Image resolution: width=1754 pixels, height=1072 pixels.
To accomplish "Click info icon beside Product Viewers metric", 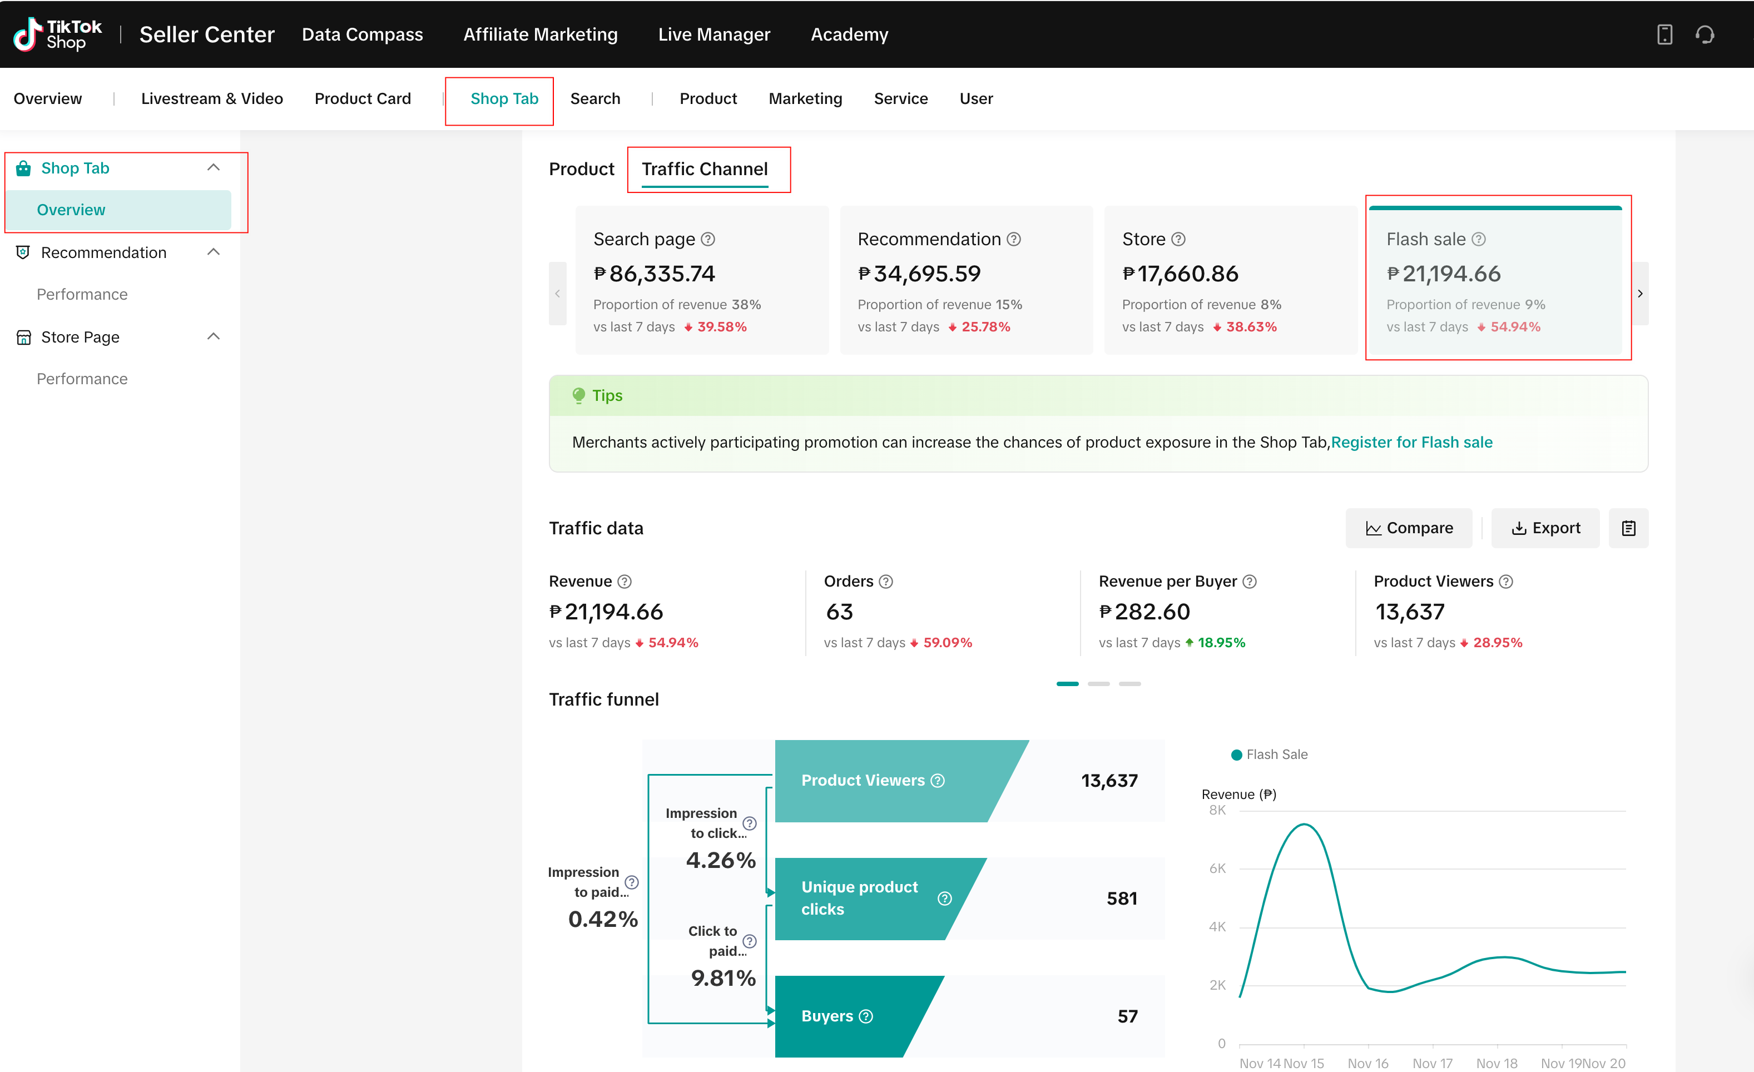I will point(1505,582).
